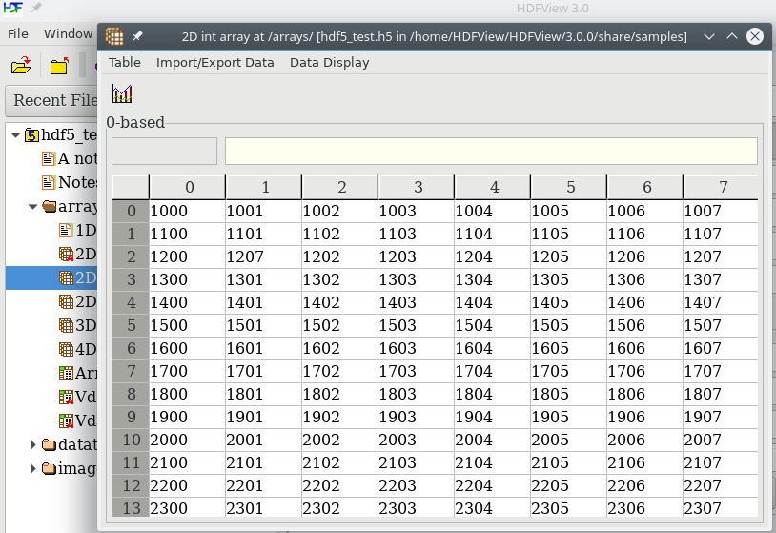The width and height of the screenshot is (776, 533).
Task: Select row header 13
Action: pos(131,508)
